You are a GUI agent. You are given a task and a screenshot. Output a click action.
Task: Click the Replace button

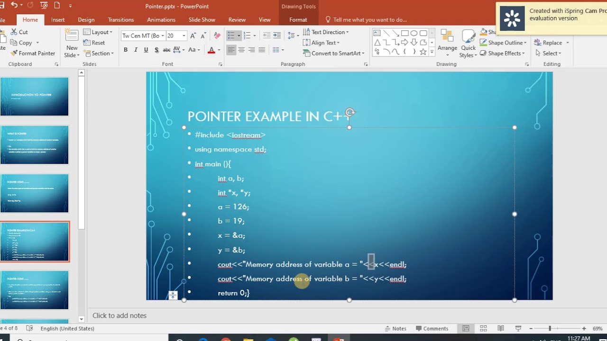(552, 43)
